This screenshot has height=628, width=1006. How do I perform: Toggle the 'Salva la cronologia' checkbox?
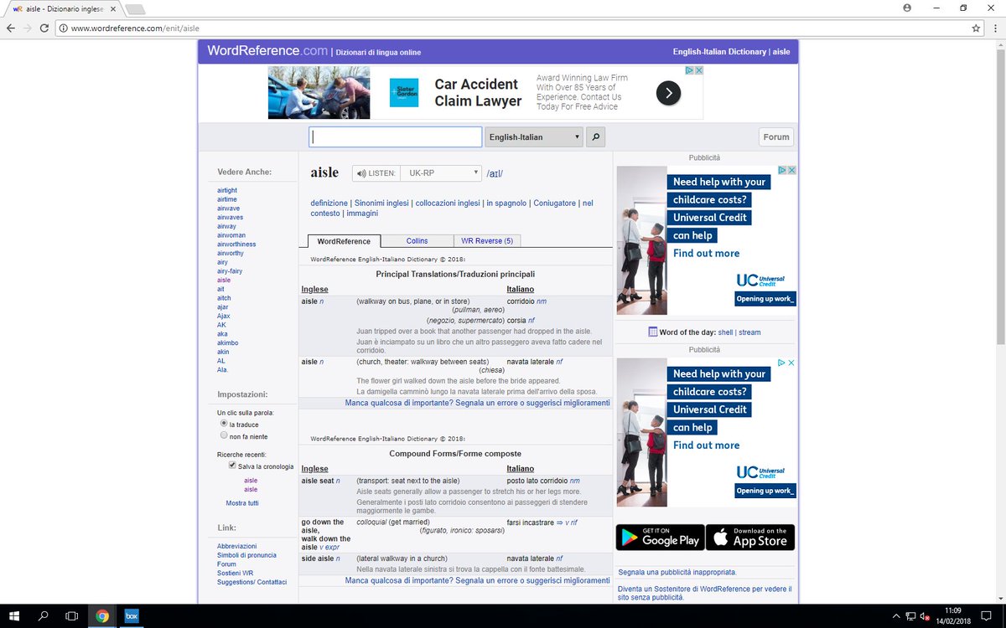[x=232, y=465]
